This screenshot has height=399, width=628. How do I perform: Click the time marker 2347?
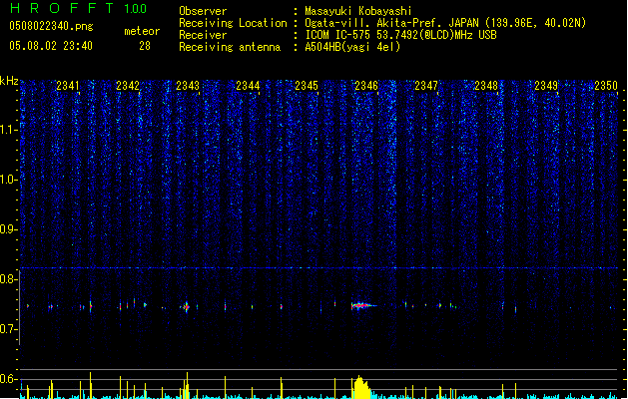[x=426, y=85]
